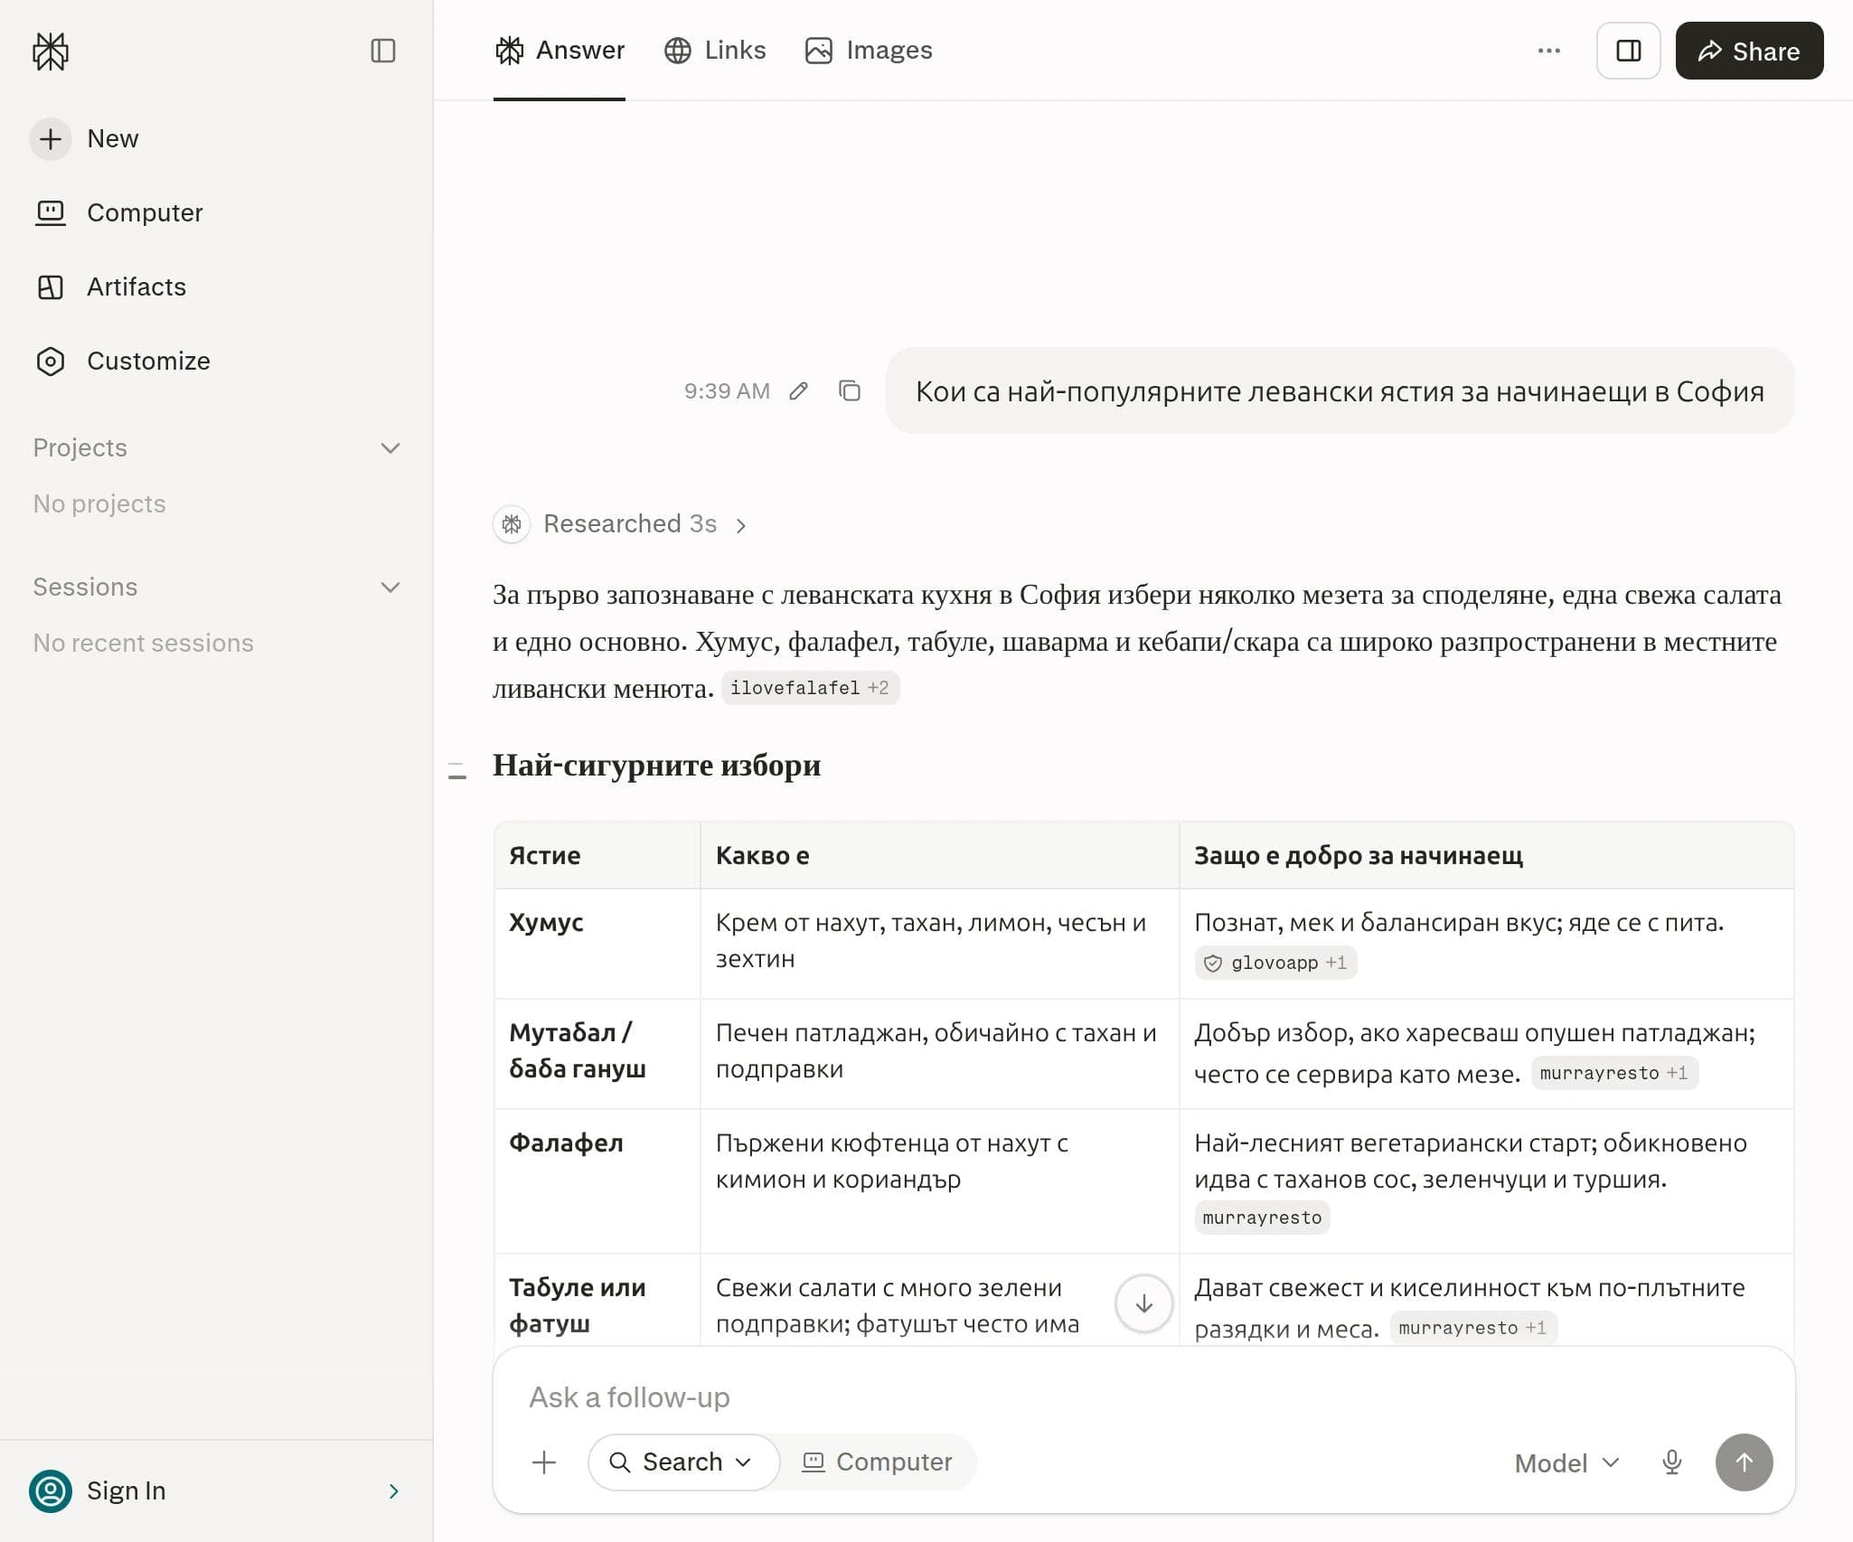Collapse the sidebar panel icon
1853x1542 pixels.
tap(383, 51)
